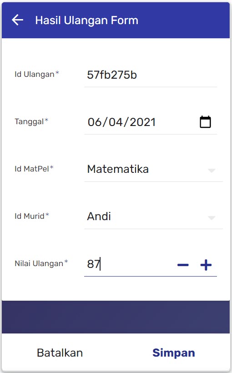Focus the date field showing 06/04/2021
The width and height of the screenshot is (232, 373).
141,122
